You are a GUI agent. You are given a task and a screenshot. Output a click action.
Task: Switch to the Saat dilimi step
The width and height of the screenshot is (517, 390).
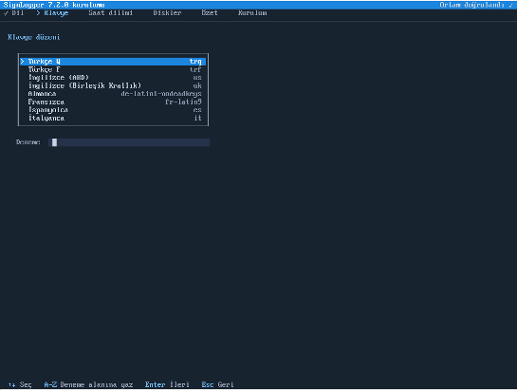click(110, 13)
